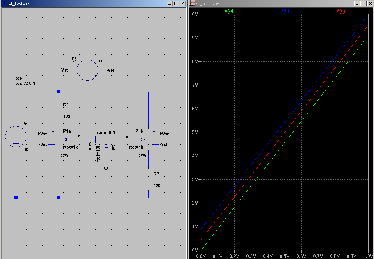
Task: Close the cf_test.raw waveform window
Action: tap(370, 3)
